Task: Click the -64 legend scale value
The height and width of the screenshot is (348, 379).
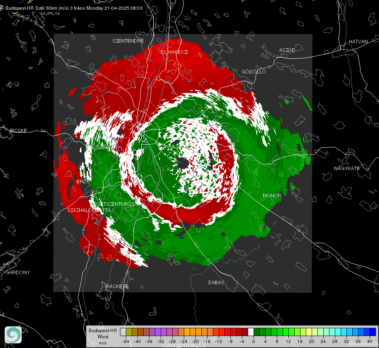Action: 125,341
